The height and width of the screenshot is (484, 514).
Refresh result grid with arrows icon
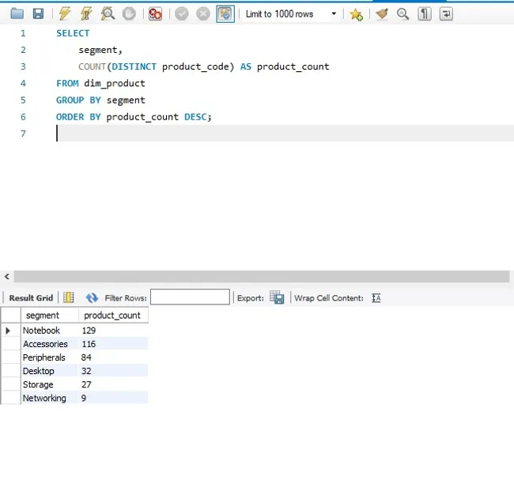92,297
